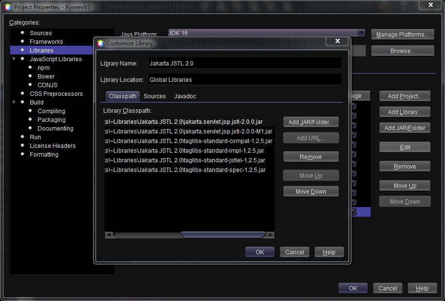The image size is (445, 301).
Task: Click the Library Location field
Action: coord(245,80)
